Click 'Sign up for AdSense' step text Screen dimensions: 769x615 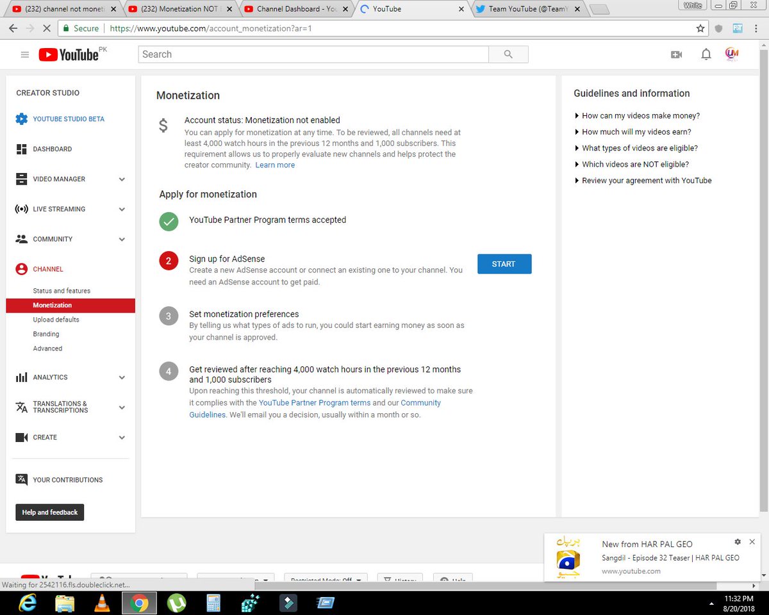click(227, 259)
